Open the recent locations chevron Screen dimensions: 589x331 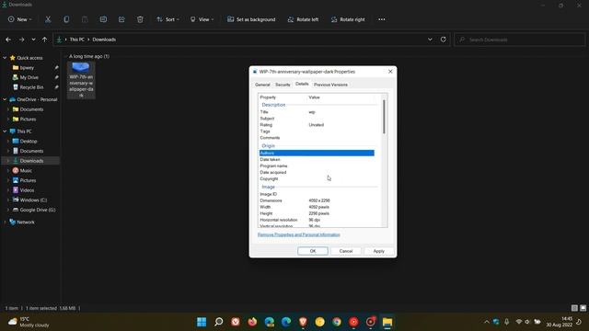point(33,40)
